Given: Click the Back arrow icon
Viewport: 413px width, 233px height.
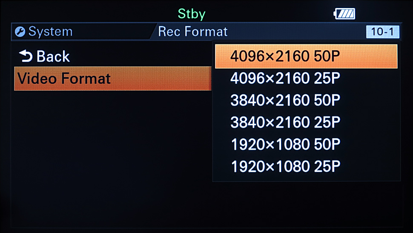Looking at the screenshot, I should click(26, 56).
